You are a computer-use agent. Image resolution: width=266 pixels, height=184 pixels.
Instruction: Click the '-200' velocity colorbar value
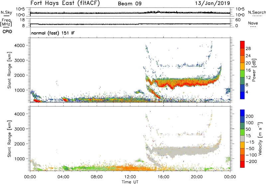pyautogui.click(x=251, y=161)
